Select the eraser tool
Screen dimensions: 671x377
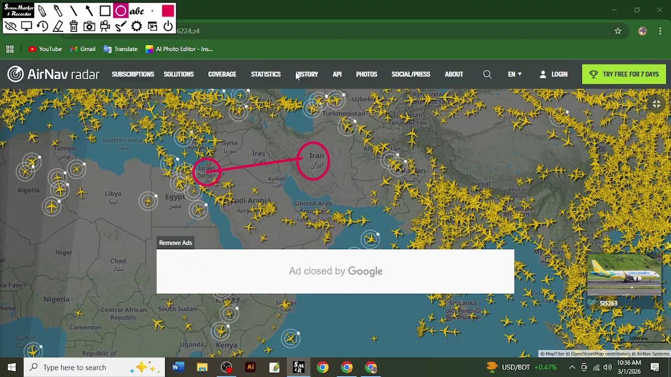click(x=58, y=26)
